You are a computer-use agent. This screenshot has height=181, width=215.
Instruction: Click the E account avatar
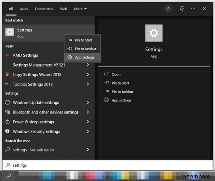pyautogui.click(x=168, y=9)
